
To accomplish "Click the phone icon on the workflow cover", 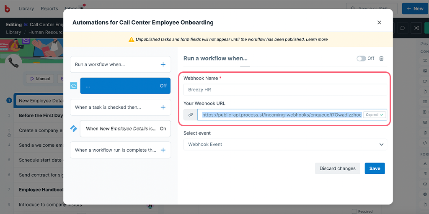I will click(x=13, y=63).
